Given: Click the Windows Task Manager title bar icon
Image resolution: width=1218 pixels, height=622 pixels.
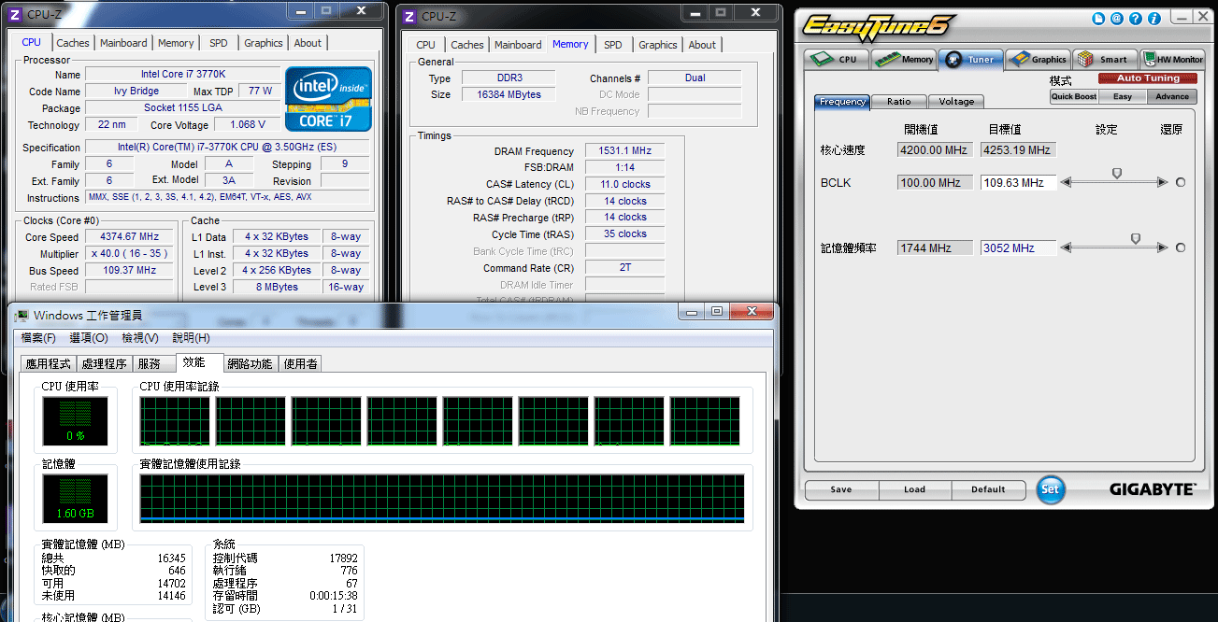Looking at the screenshot, I should click(x=21, y=316).
